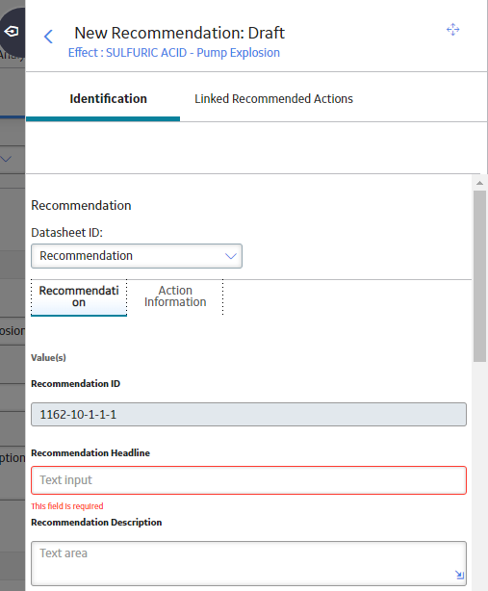Click the move/expand pane icon
This screenshot has height=591, width=488.
click(x=453, y=30)
